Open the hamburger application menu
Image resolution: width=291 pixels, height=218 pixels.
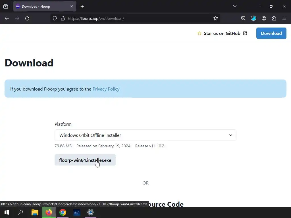(x=284, y=18)
